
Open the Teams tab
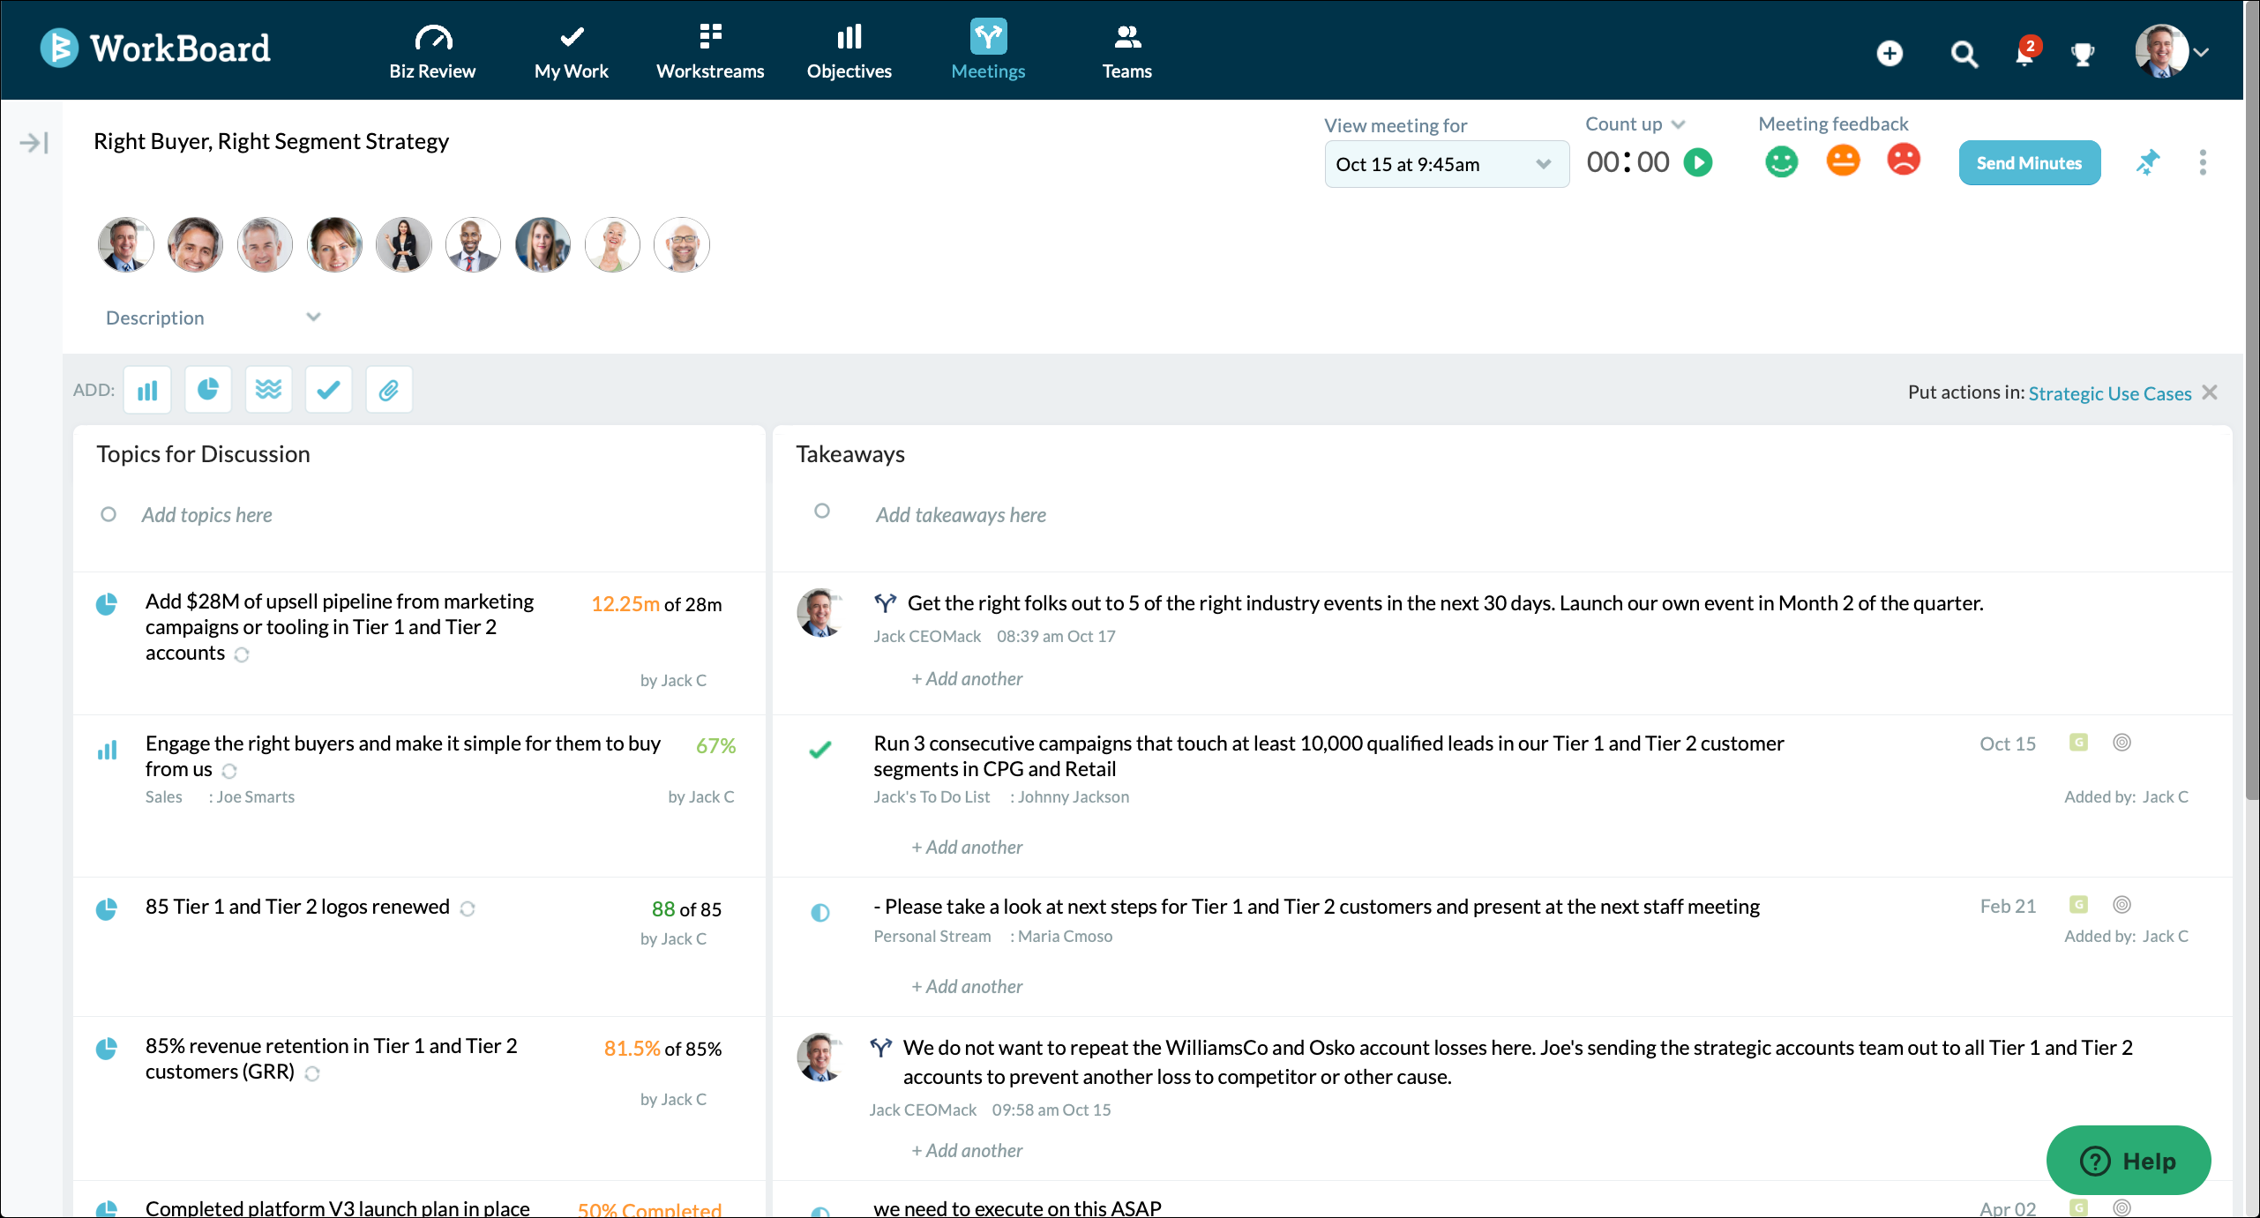click(x=1126, y=51)
